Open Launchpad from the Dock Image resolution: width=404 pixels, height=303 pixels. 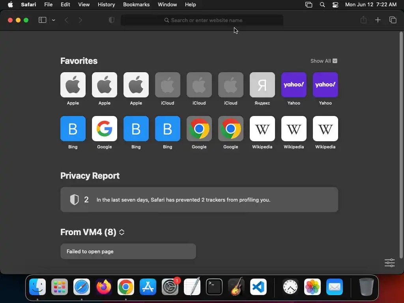[x=60, y=287]
